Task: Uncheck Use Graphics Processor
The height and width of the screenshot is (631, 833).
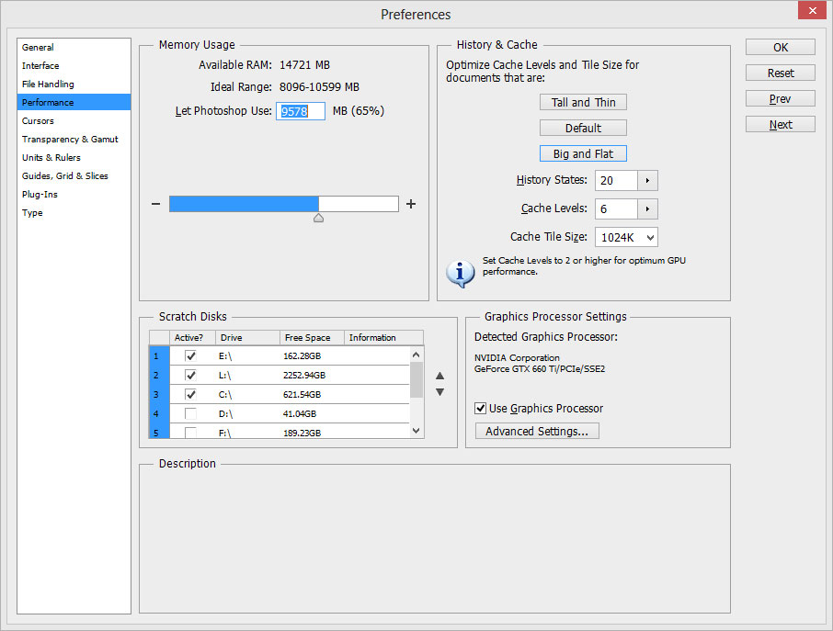Action: point(481,408)
